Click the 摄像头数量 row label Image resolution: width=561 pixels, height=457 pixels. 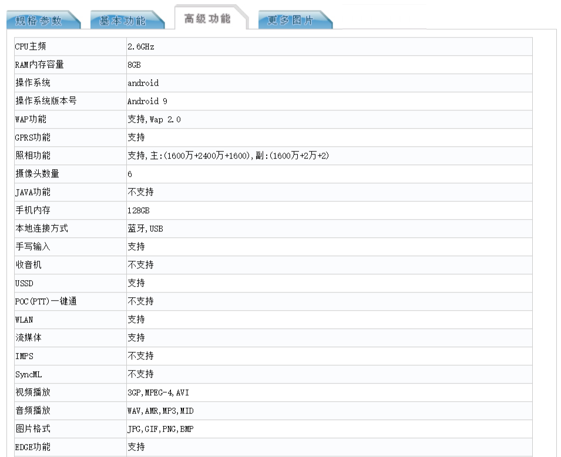(37, 174)
